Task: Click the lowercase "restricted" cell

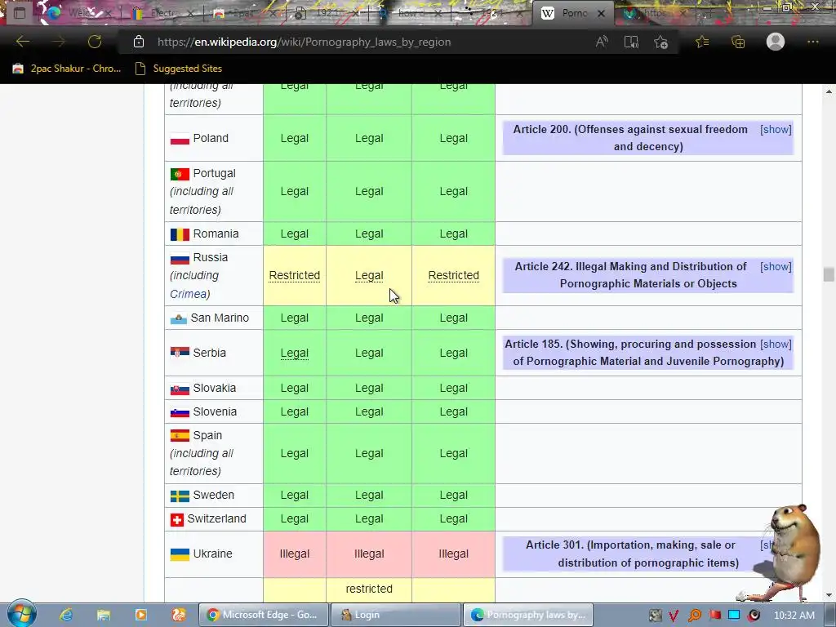Action: pyautogui.click(x=369, y=589)
